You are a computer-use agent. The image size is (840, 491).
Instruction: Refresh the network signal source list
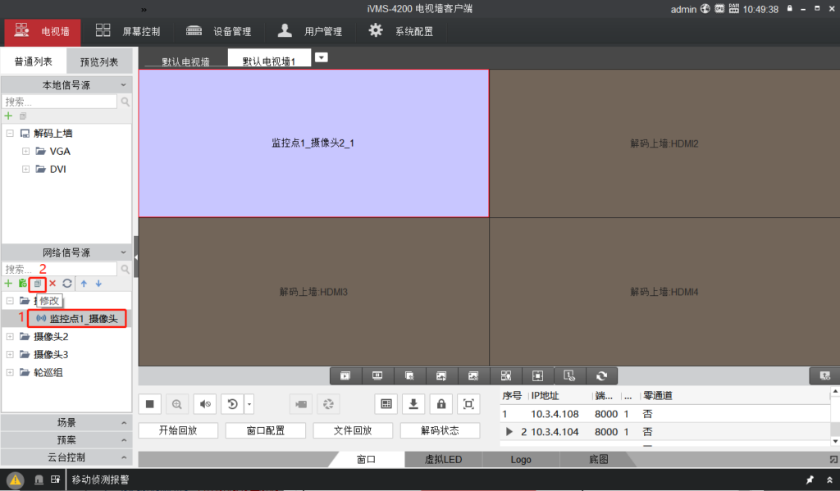pos(67,284)
